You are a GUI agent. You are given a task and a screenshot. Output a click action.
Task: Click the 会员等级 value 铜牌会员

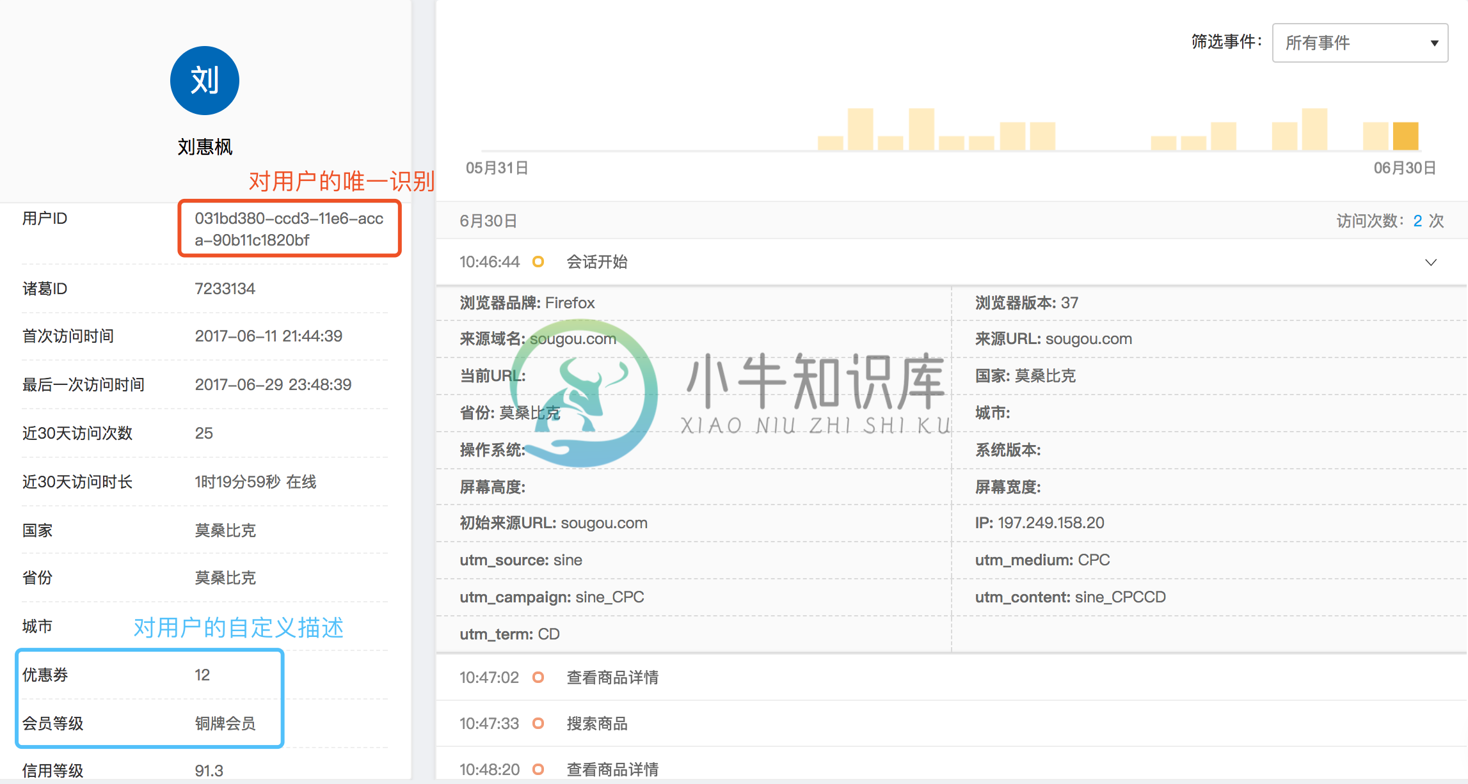pos(225,723)
